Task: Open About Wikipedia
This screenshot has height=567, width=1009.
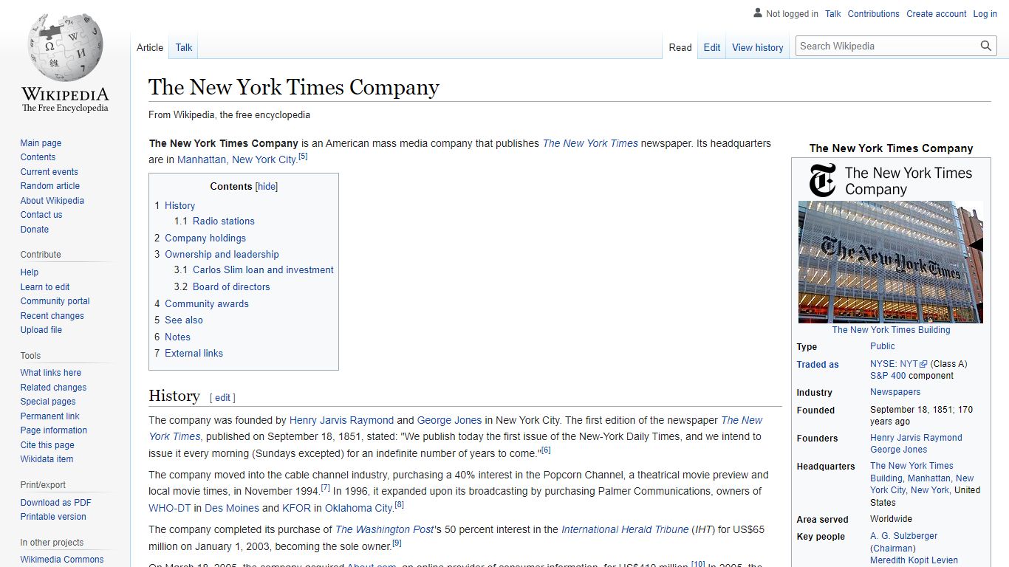Action: pos(52,201)
